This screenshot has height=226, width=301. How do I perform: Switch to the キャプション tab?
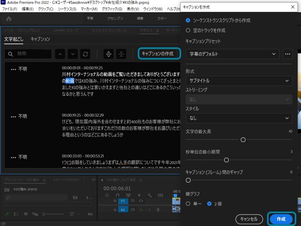click(40, 38)
